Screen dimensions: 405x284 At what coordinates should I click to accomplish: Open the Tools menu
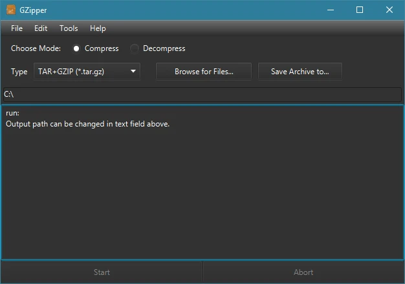tap(69, 28)
